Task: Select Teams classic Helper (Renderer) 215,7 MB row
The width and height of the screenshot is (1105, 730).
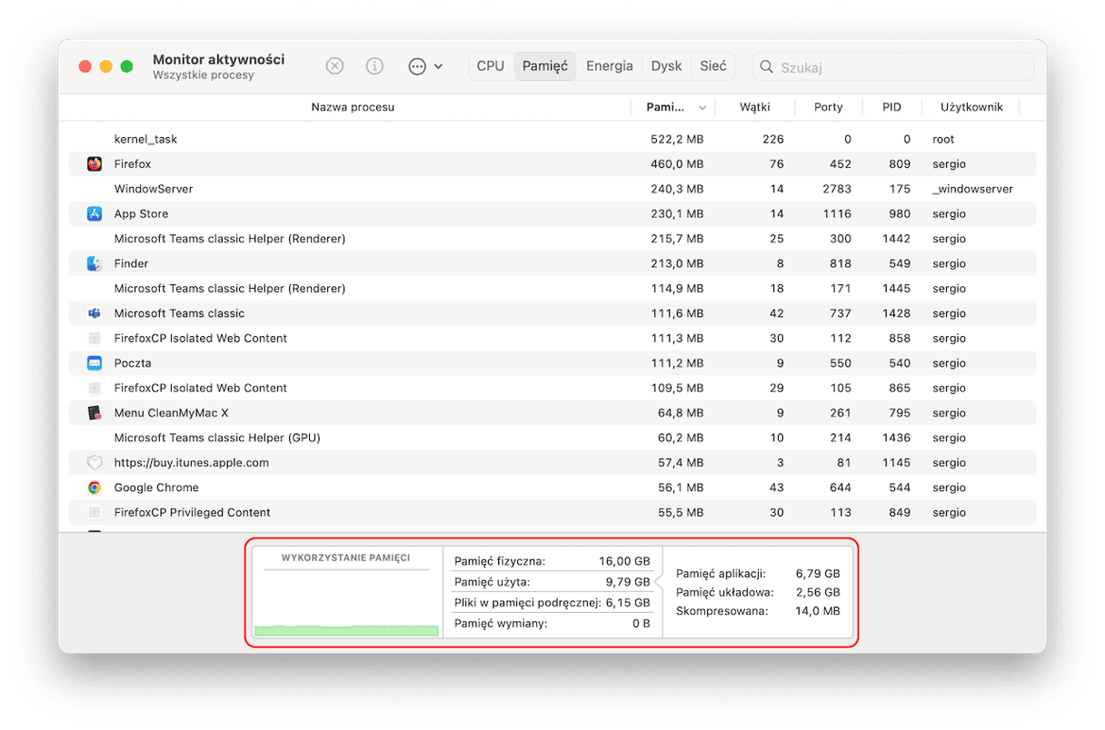Action: tap(552, 239)
